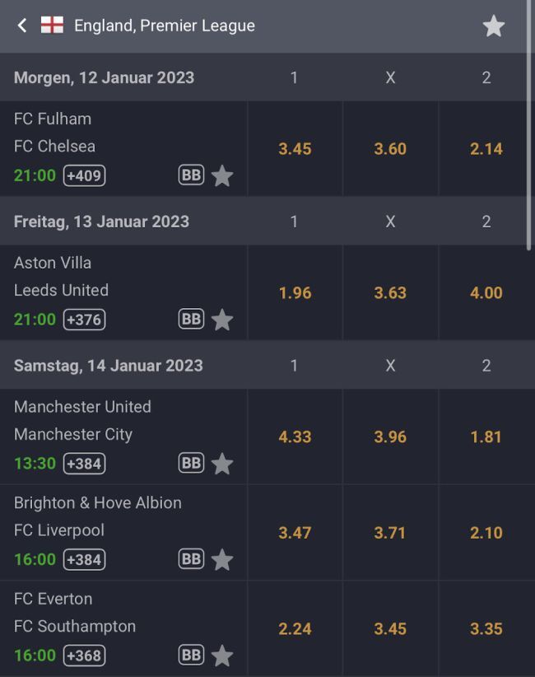Toggle favorite star for Fulham vs Chelsea
The height and width of the screenshot is (677, 535).
pyautogui.click(x=222, y=175)
